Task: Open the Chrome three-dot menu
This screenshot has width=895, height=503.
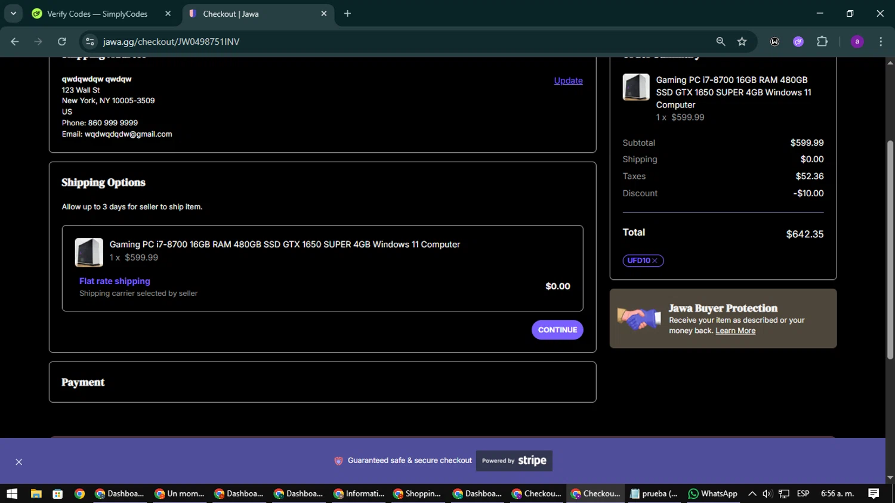Action: (881, 42)
